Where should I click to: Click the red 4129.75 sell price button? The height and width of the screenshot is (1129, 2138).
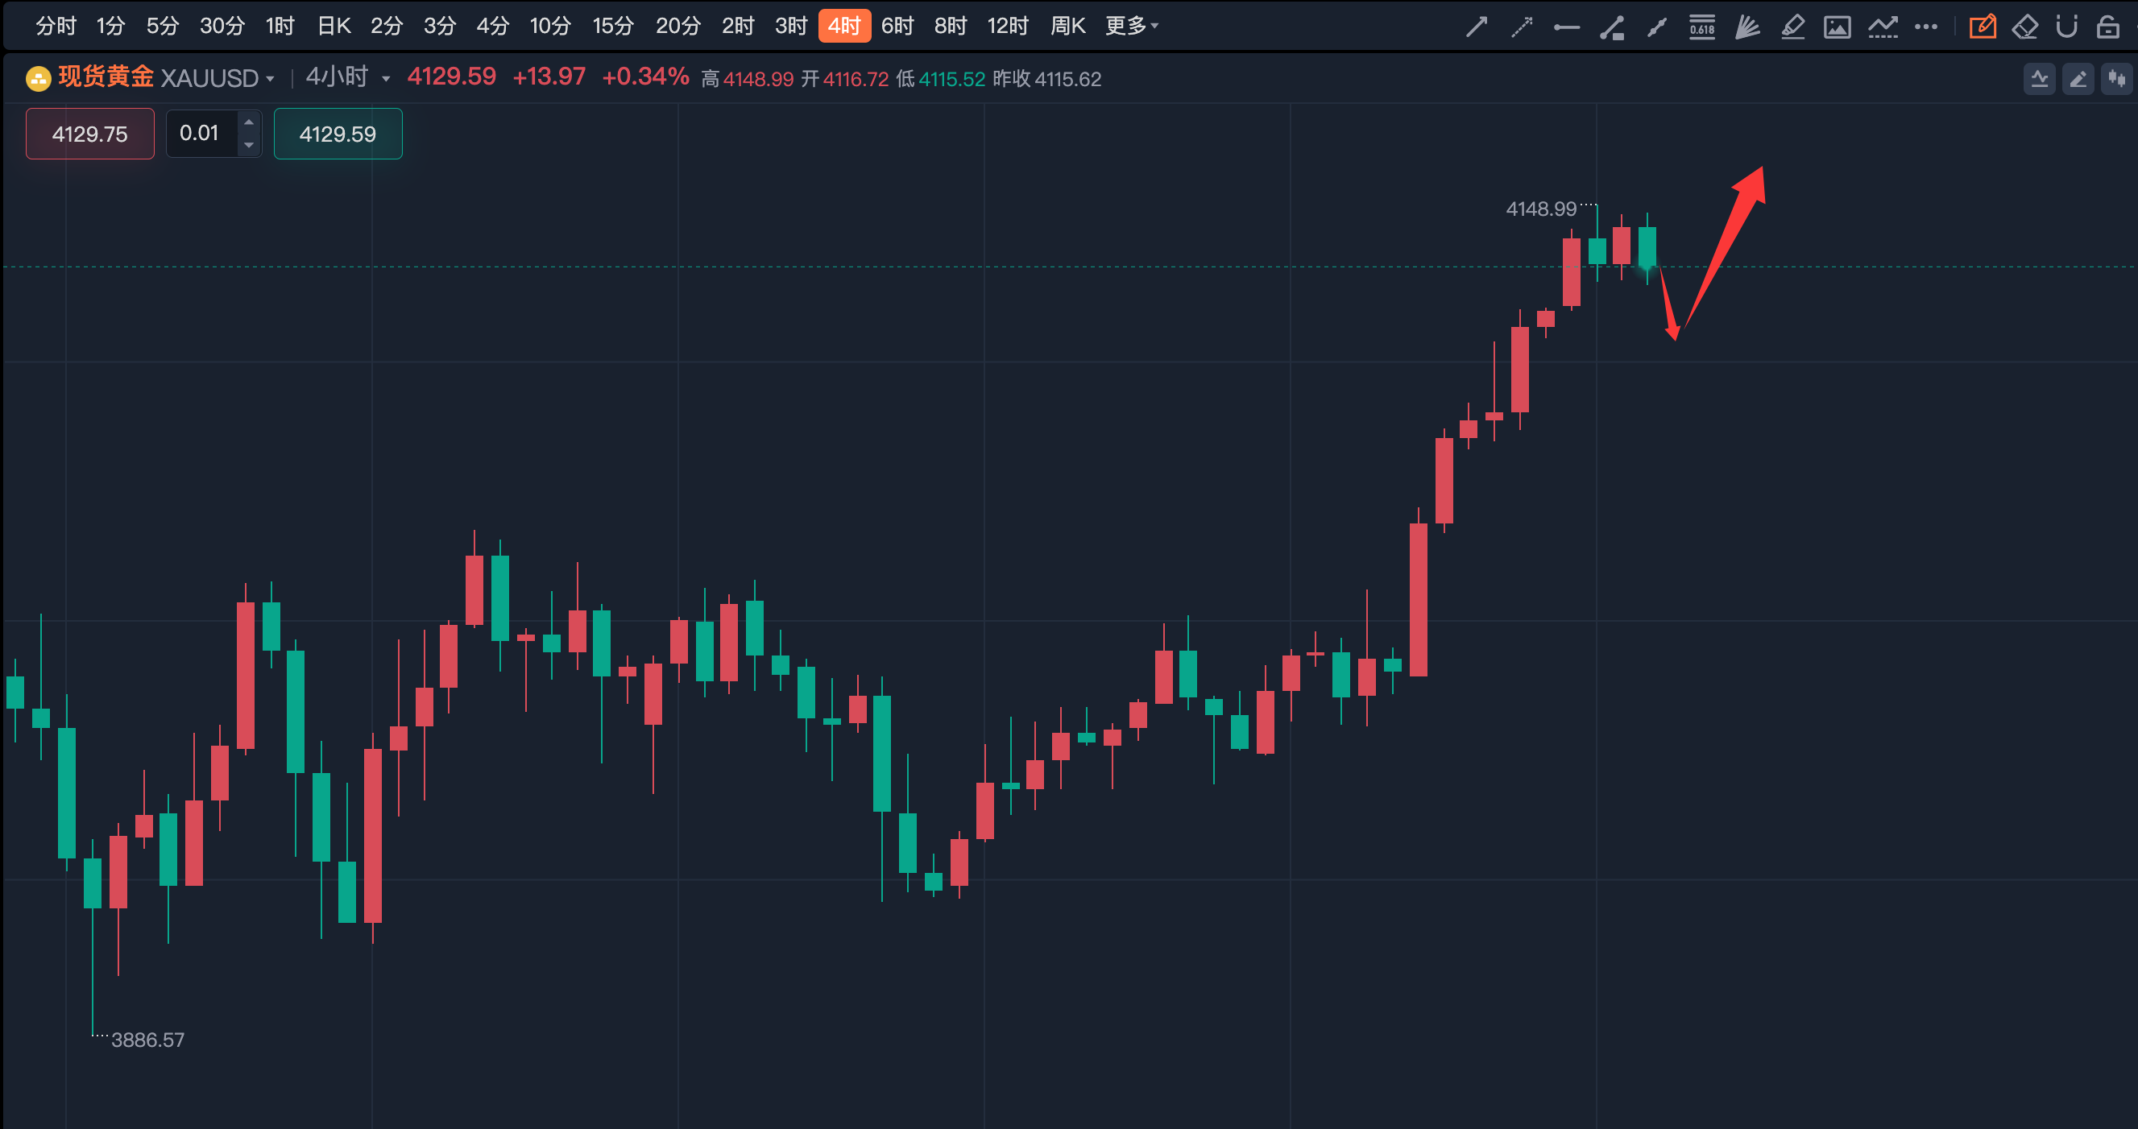(89, 134)
